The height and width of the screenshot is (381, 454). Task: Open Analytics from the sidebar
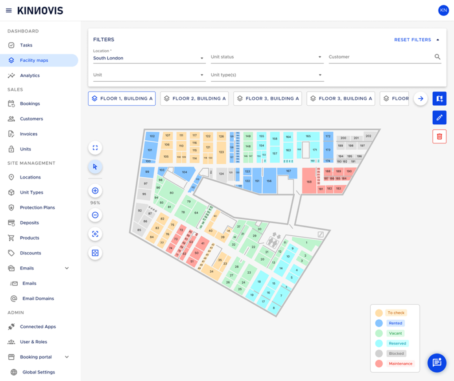30,75
